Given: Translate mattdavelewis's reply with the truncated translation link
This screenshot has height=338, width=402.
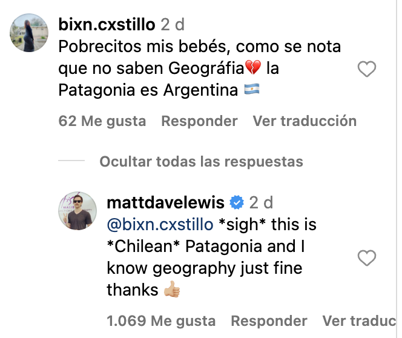Looking at the screenshot, I should pos(360,320).
